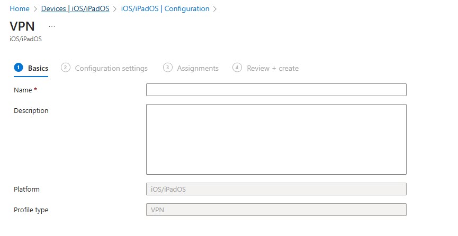458x236 pixels.
Task: Focus the Name text field
Action: (x=276, y=90)
